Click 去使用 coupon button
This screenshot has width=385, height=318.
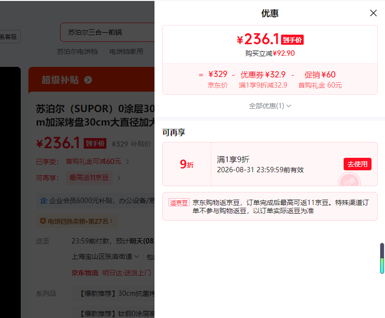(x=357, y=164)
